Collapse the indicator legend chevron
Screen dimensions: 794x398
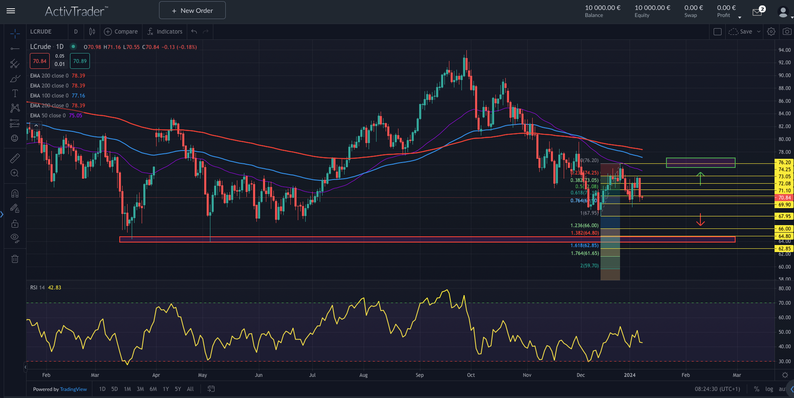pos(36,126)
